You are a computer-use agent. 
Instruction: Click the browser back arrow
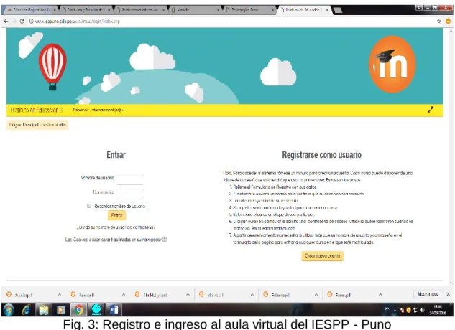click(6, 21)
